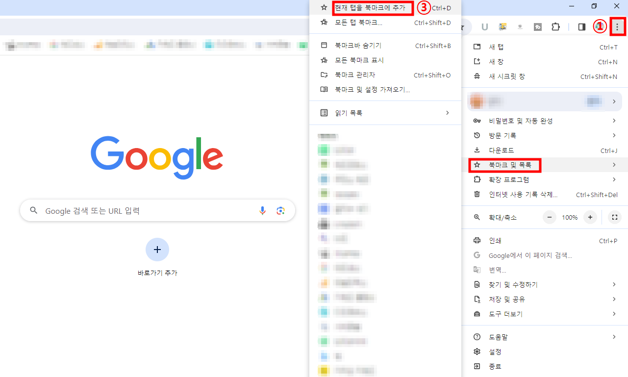The height and width of the screenshot is (377, 628).
Task: Click the three-dot Chrome menu icon
Action: [617, 26]
